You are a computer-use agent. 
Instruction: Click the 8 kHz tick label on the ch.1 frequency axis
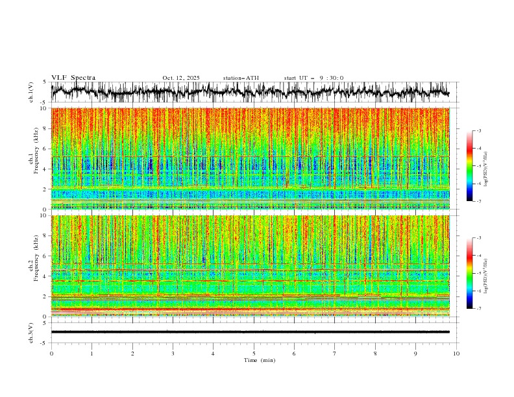point(45,128)
